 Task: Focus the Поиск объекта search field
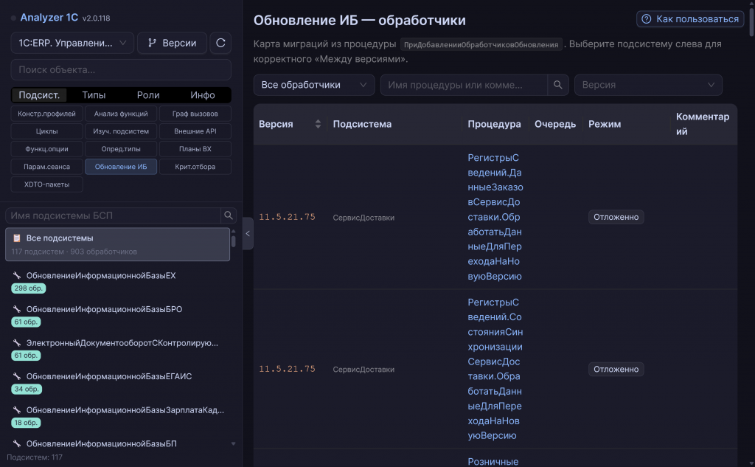click(121, 69)
